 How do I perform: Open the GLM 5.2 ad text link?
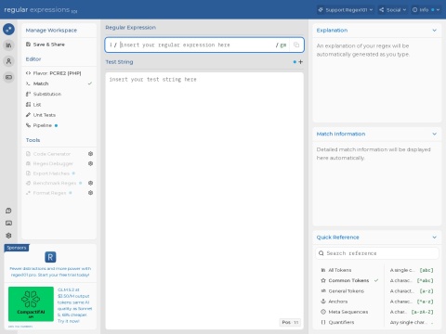coord(74,305)
